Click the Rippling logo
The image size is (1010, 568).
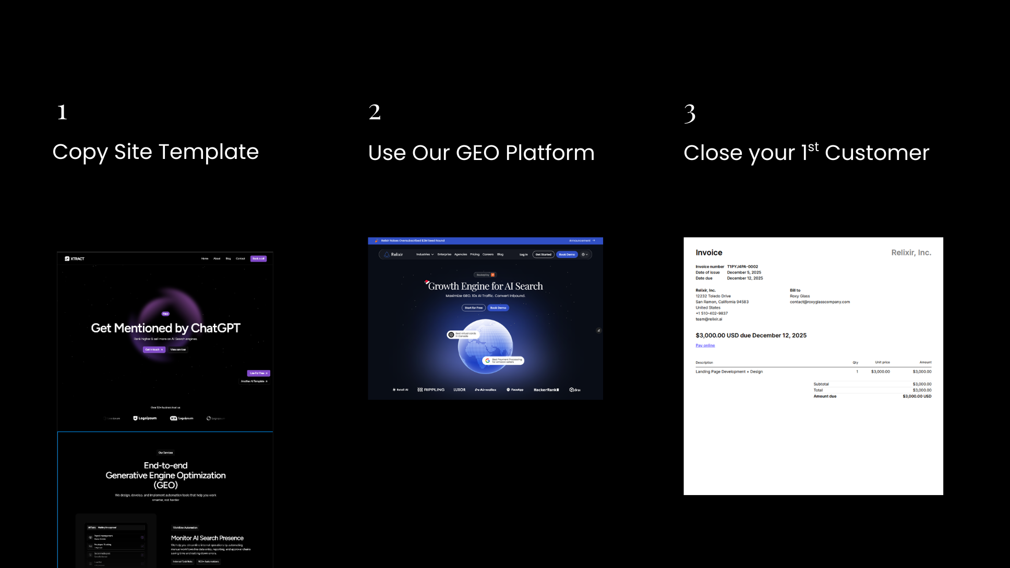coord(431,390)
